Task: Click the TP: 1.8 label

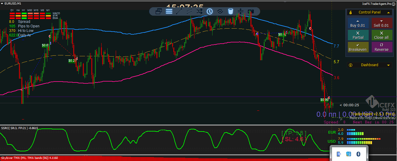Action: tap(294, 133)
